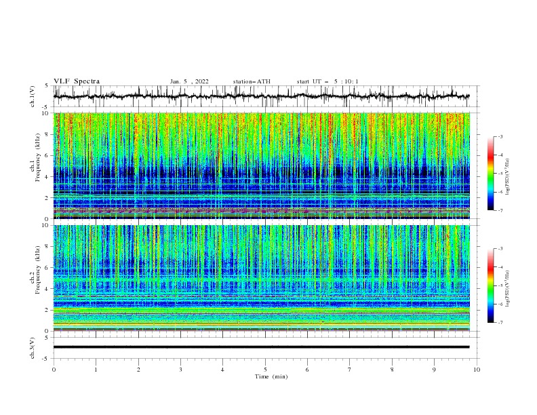Click the ch.2 spectrogram color scale bar
This screenshot has width=537, height=415.
[490, 285]
